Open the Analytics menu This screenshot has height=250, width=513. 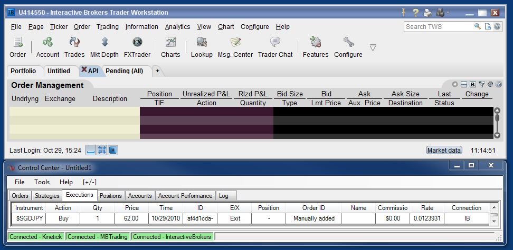coord(178,27)
